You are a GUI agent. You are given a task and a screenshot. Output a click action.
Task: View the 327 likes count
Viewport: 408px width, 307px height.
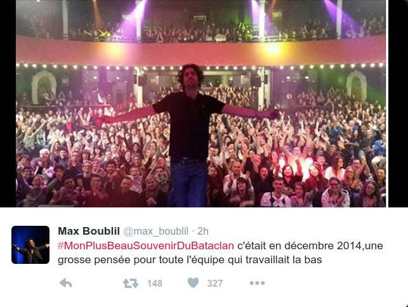215,284
